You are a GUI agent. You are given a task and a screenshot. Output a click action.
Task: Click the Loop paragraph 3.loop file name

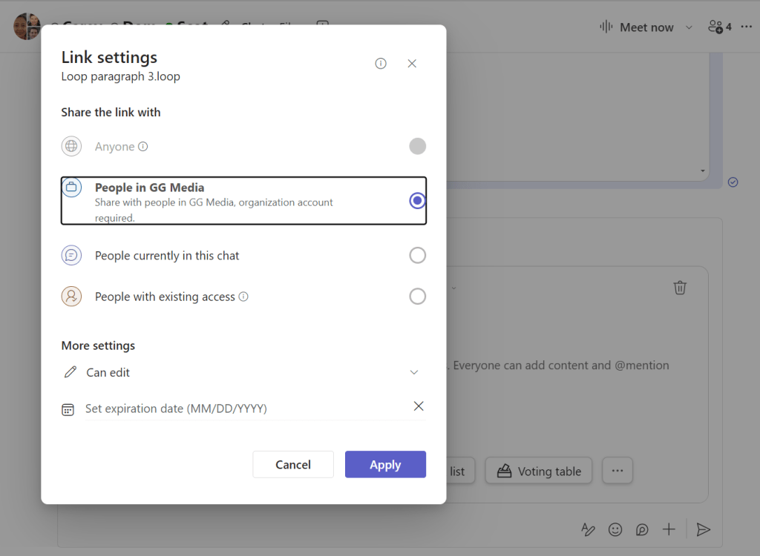click(x=121, y=76)
